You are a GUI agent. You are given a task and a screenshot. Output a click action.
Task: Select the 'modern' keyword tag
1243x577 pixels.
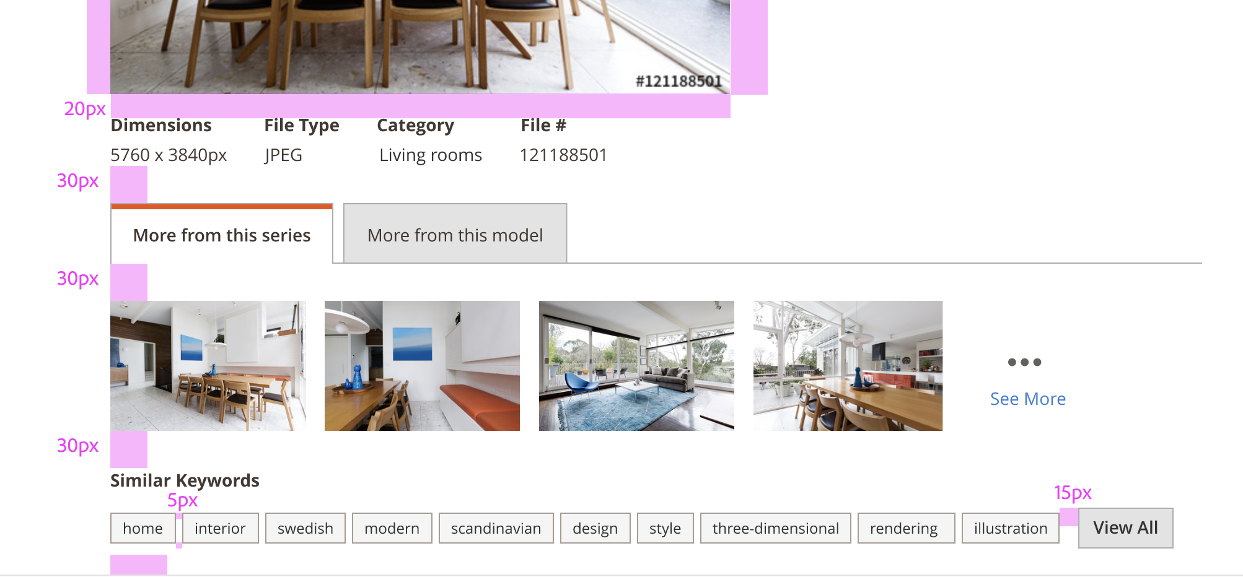(392, 528)
